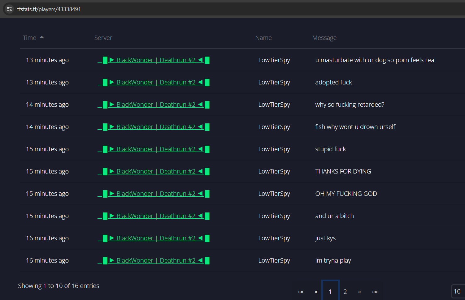Click '16 minutes ago' in 'im tryna play' row
The image size is (465, 300).
(47, 260)
